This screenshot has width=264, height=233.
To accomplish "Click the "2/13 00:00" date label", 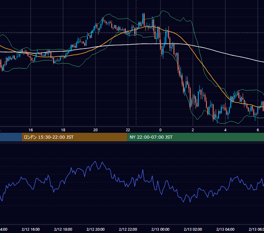I will pos(160,229).
